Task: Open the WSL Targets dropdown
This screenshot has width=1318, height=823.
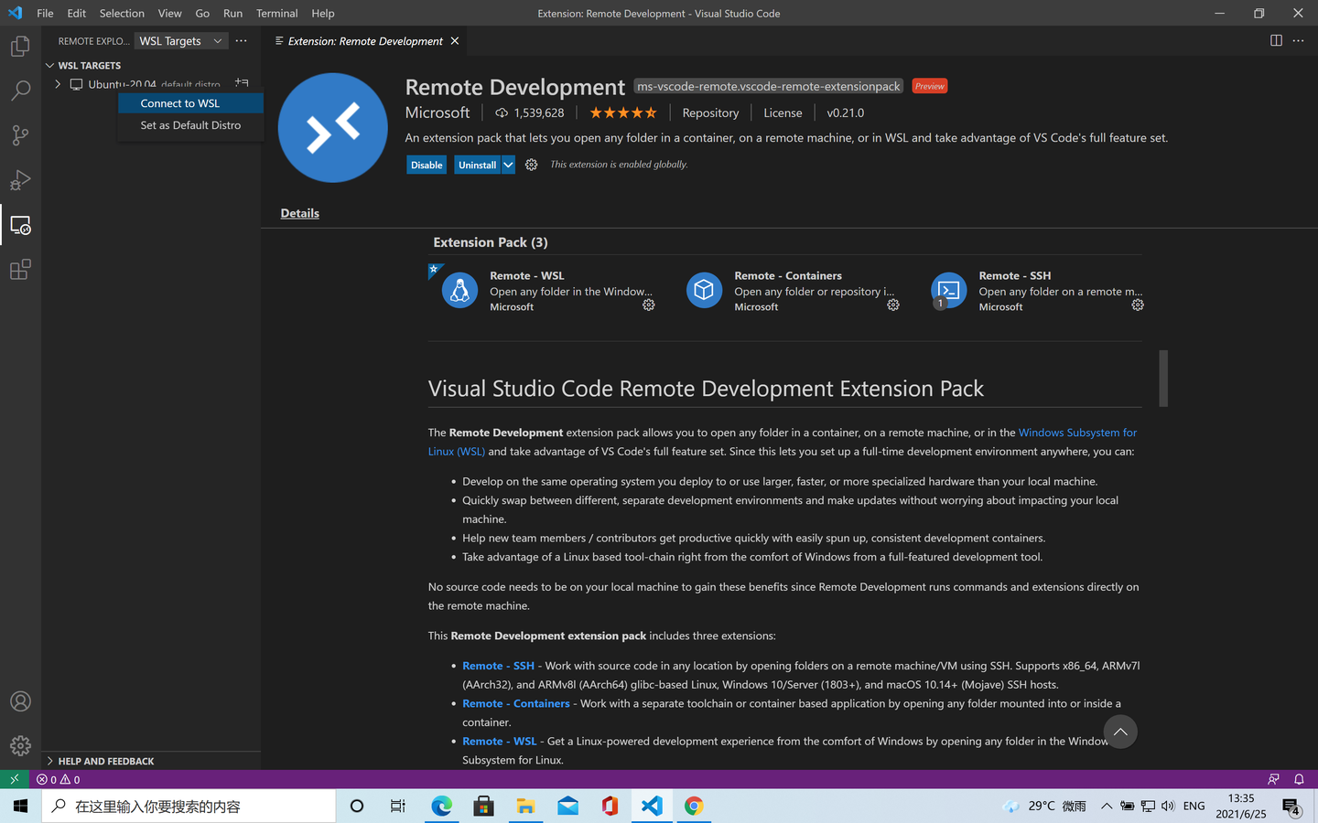Action: (180, 40)
